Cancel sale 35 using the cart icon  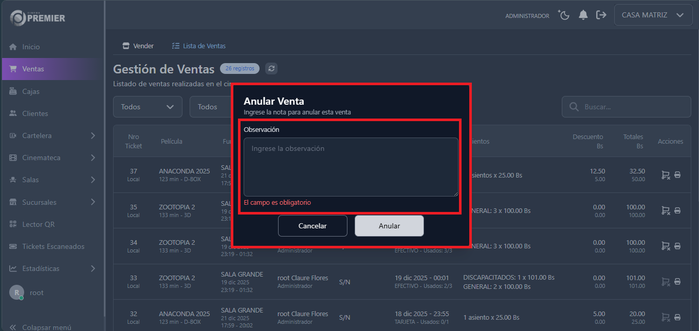click(x=665, y=210)
